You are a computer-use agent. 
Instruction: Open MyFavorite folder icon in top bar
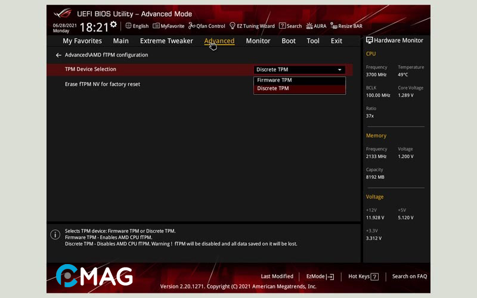click(x=156, y=26)
